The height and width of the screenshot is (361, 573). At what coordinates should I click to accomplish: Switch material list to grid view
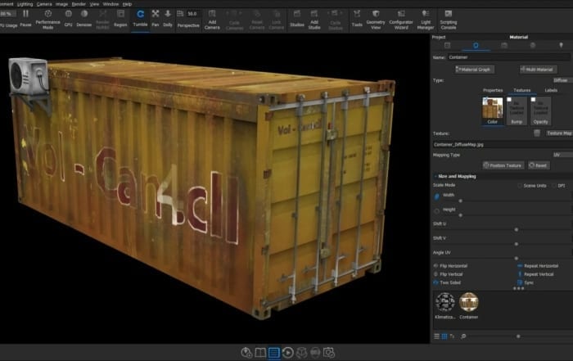click(444, 336)
